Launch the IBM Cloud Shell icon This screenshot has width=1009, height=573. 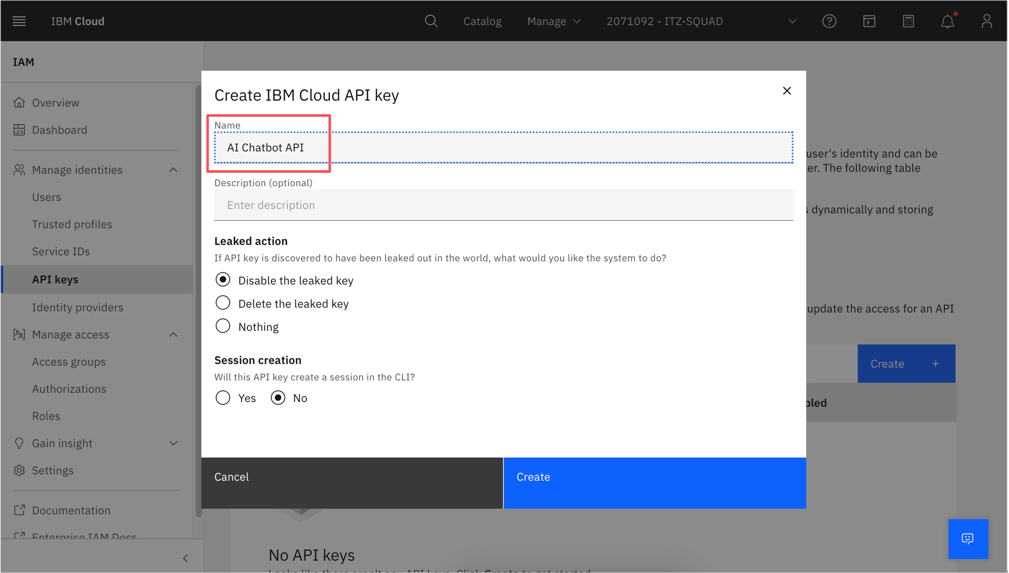[869, 21]
